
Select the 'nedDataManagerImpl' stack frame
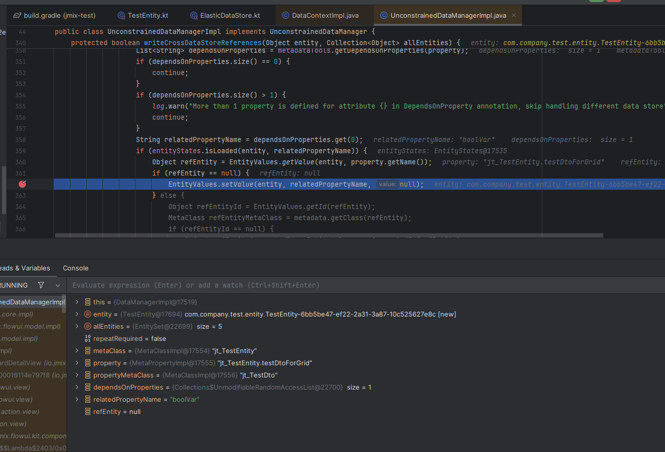(x=32, y=302)
